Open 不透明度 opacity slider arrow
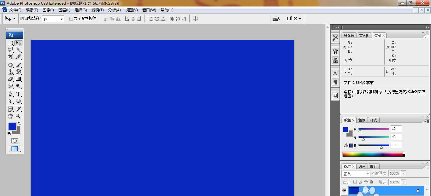This screenshot has width=431, height=196. point(404,173)
